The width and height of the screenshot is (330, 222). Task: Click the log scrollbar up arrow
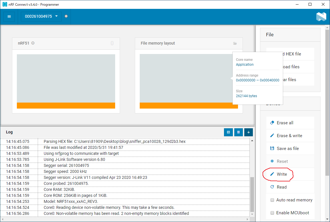click(252, 141)
